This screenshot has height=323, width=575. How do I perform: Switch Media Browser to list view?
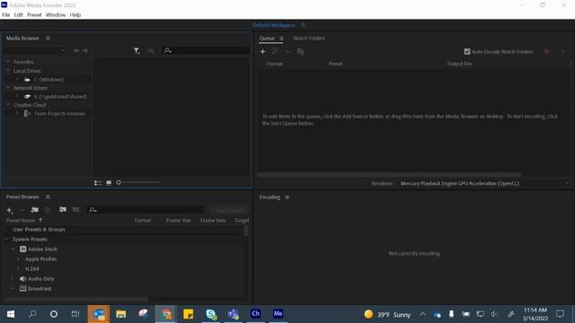pos(98,182)
